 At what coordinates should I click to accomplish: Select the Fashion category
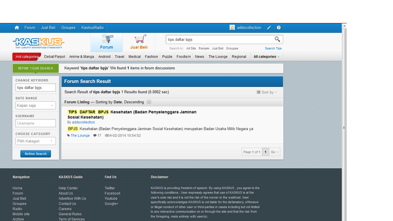pos(151,56)
